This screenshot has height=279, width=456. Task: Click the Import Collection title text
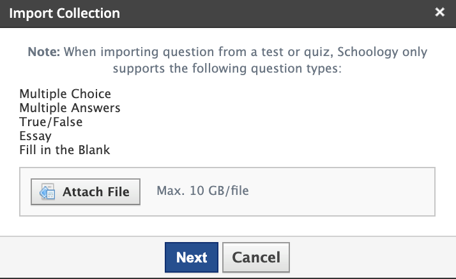(x=64, y=13)
